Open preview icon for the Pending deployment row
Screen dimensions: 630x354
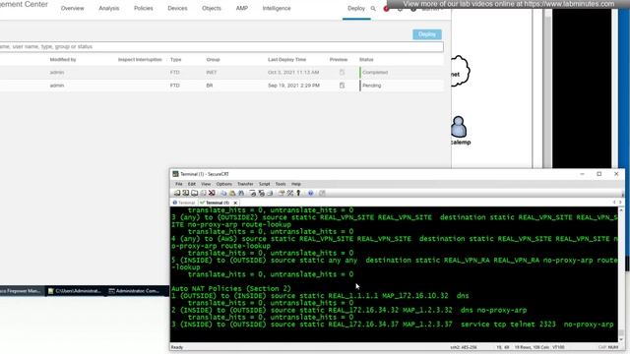[342, 86]
